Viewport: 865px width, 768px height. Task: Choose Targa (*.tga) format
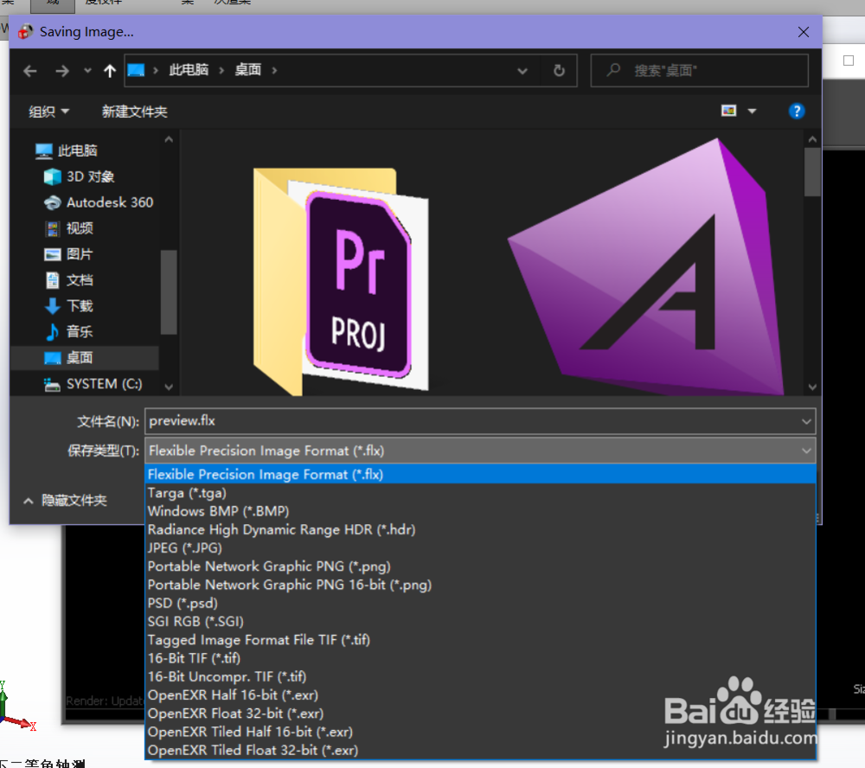point(480,493)
